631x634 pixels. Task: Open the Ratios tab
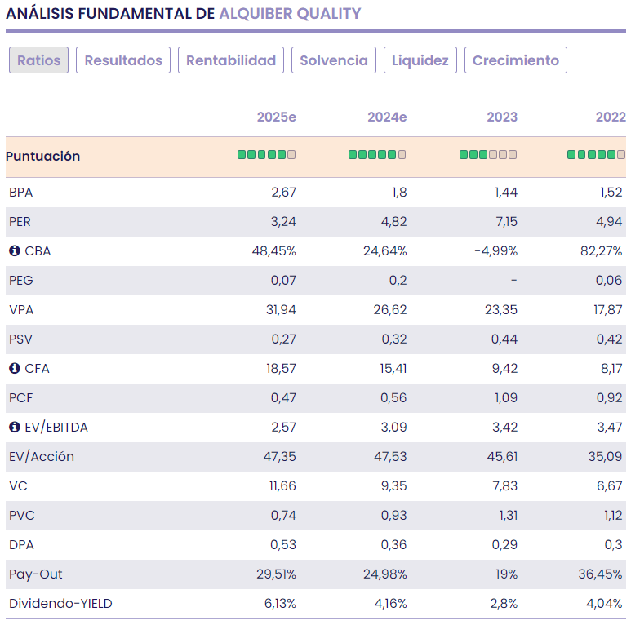(39, 60)
